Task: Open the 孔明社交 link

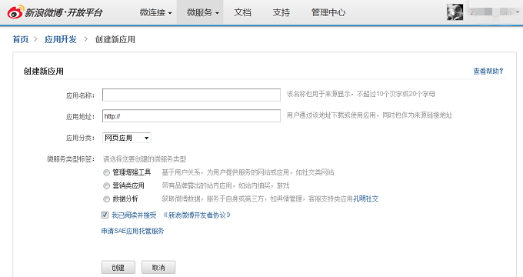Action: point(366,199)
